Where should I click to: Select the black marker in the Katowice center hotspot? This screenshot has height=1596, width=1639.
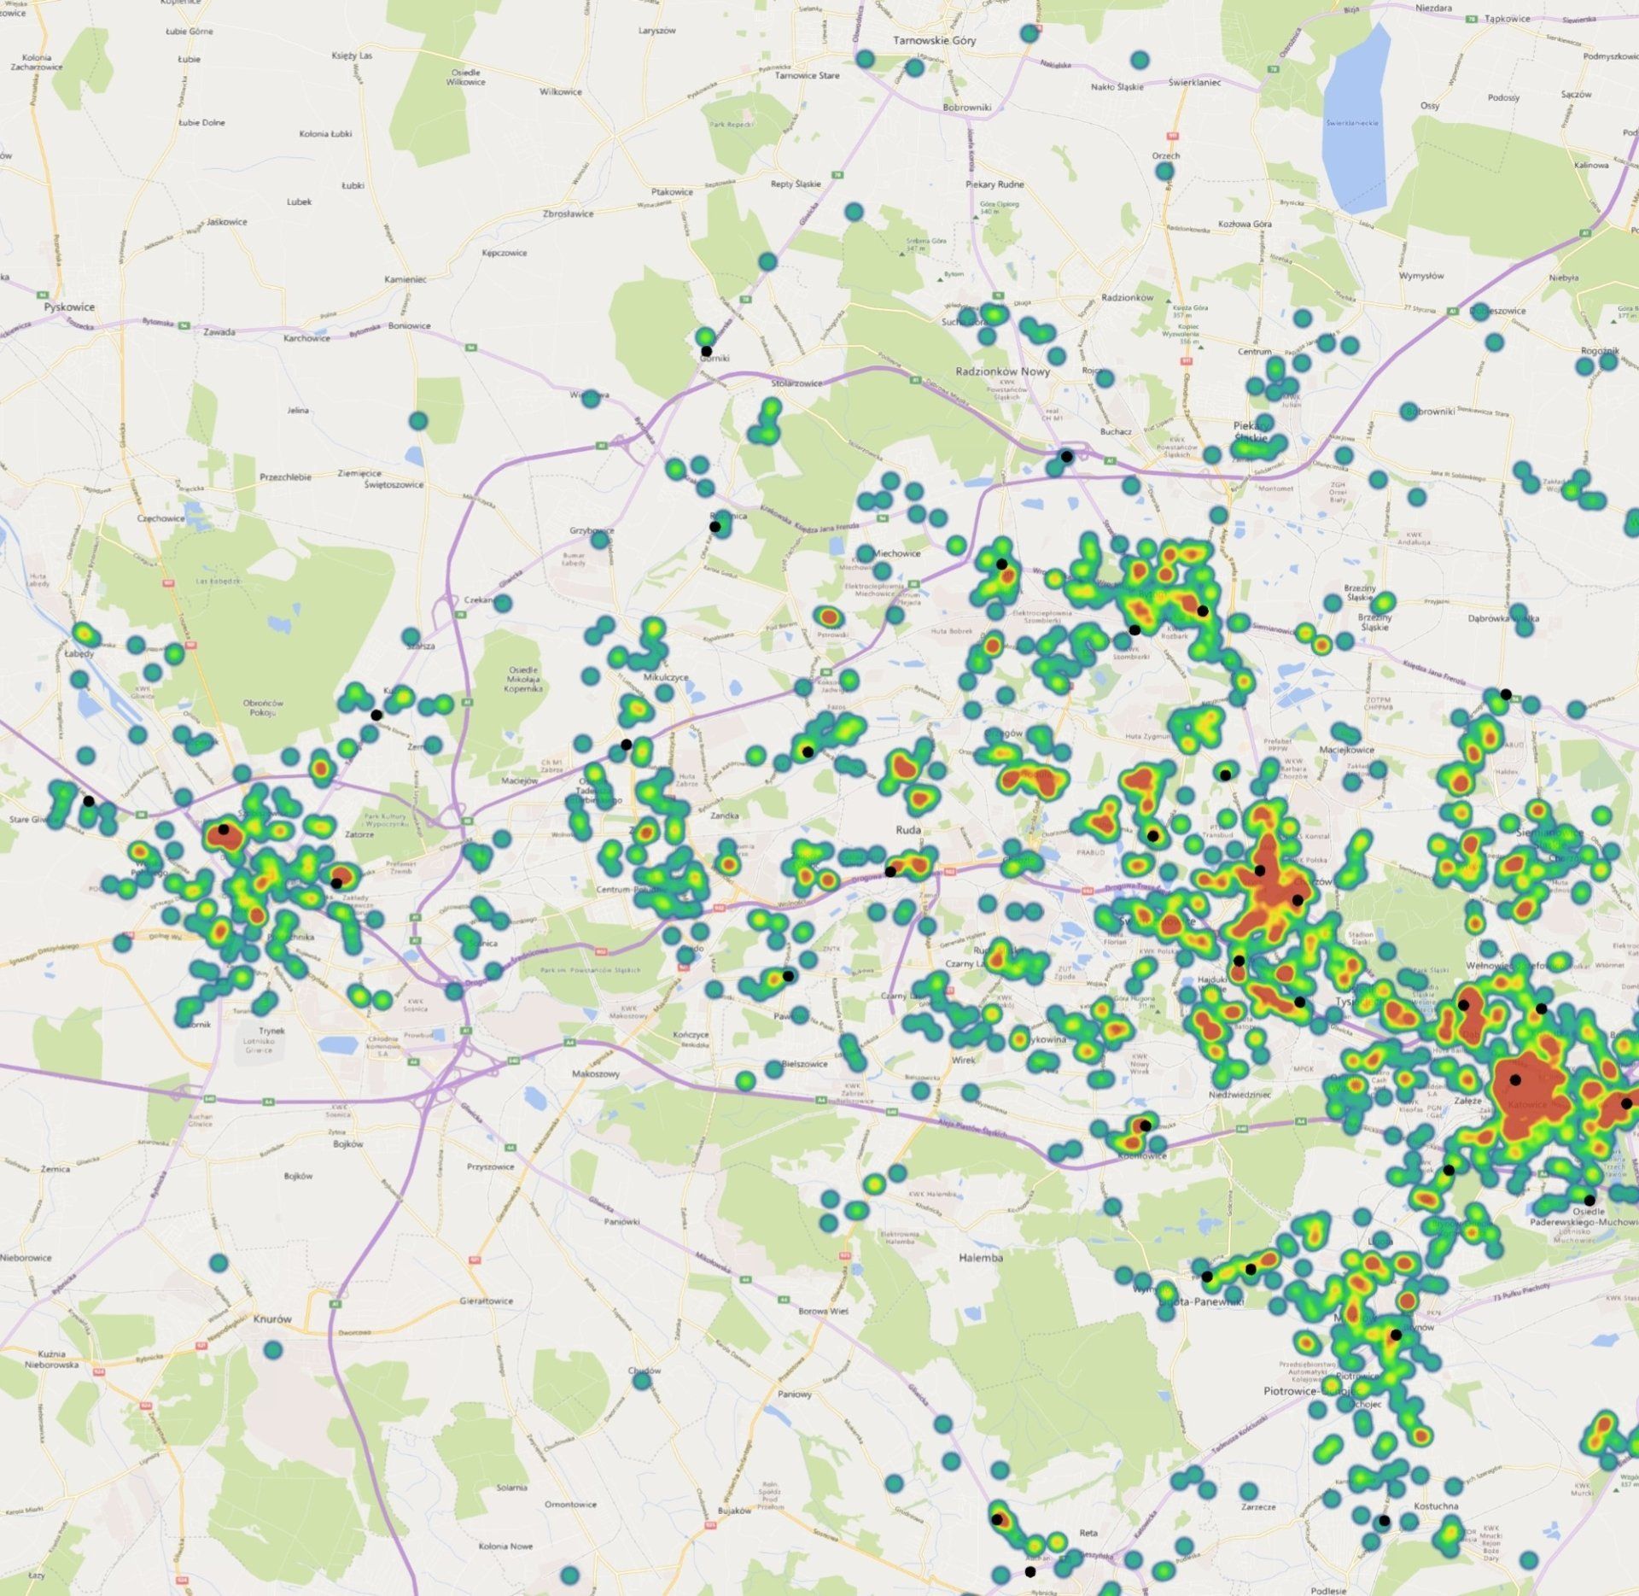(x=1515, y=1079)
